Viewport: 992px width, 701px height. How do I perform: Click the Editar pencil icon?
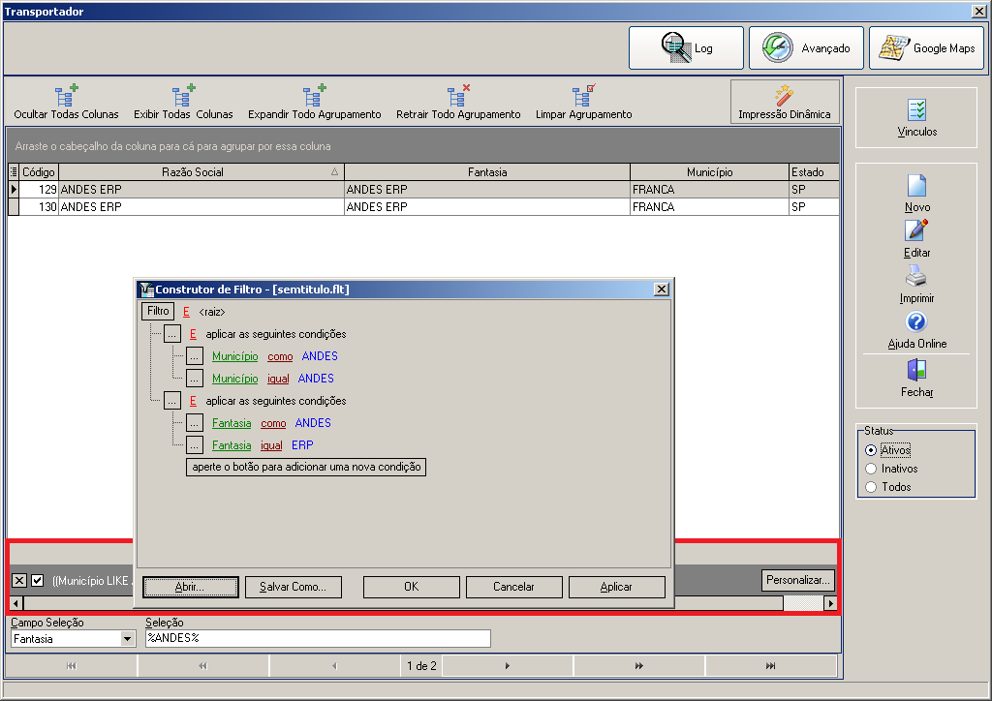tap(916, 230)
